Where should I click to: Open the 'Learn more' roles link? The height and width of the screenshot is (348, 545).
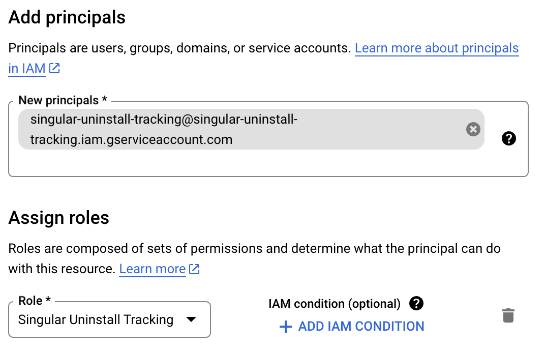pos(152,269)
